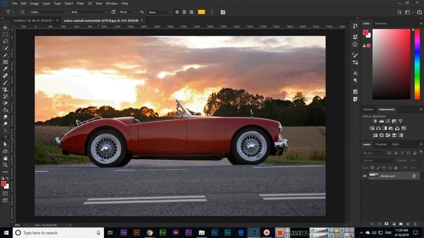Select the Rectangular Marquee tool
424x238 pixels.
click(x=5, y=34)
